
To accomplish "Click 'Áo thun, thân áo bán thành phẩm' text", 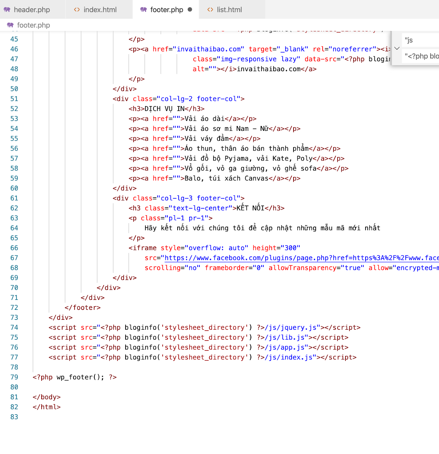I will pos(247,148).
